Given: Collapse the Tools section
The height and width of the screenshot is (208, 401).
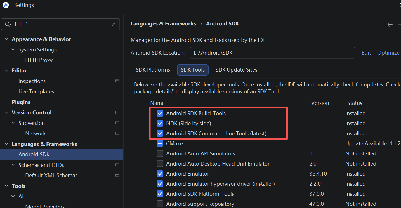Looking at the screenshot, I should click(x=6, y=186).
